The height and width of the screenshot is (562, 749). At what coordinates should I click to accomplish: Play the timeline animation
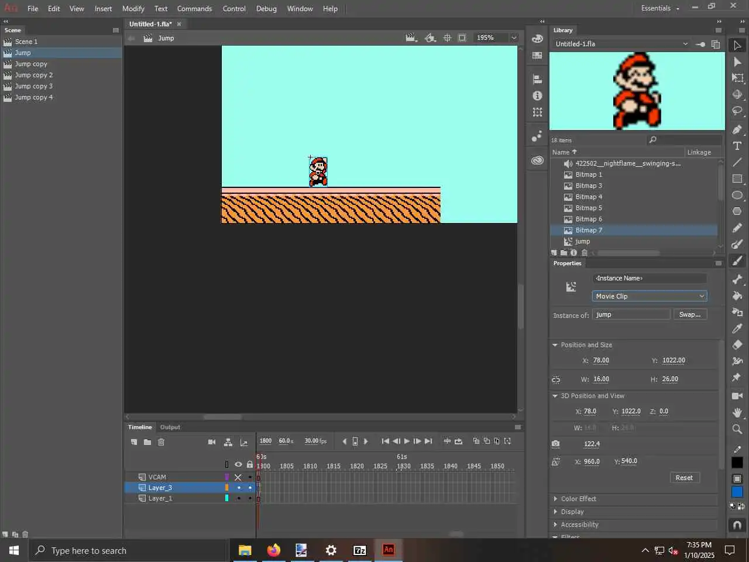pyautogui.click(x=407, y=441)
